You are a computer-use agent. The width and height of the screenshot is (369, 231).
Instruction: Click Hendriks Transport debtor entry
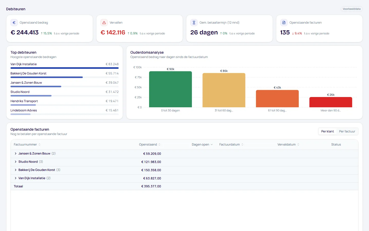click(x=24, y=101)
